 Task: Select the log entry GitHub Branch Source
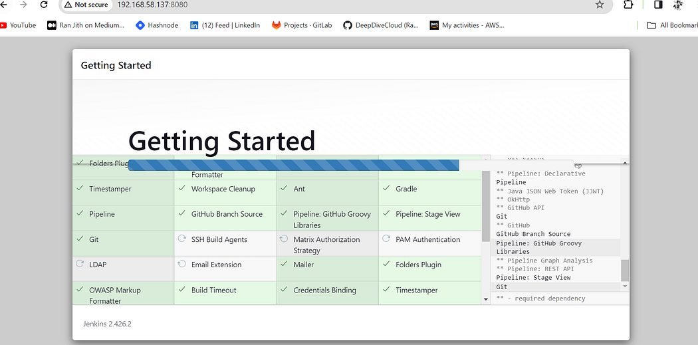coord(533,234)
